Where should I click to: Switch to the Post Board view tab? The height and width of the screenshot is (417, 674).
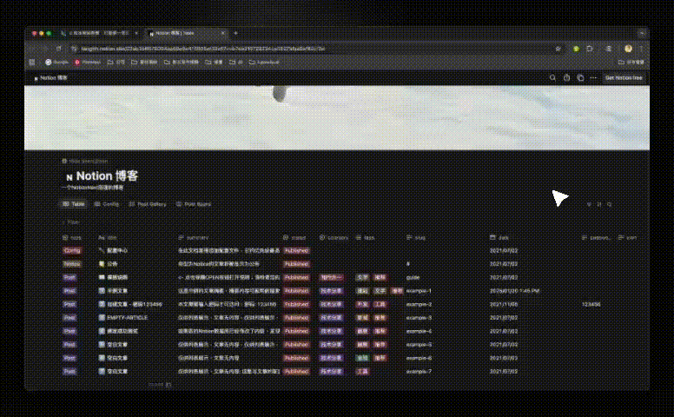tap(194, 204)
